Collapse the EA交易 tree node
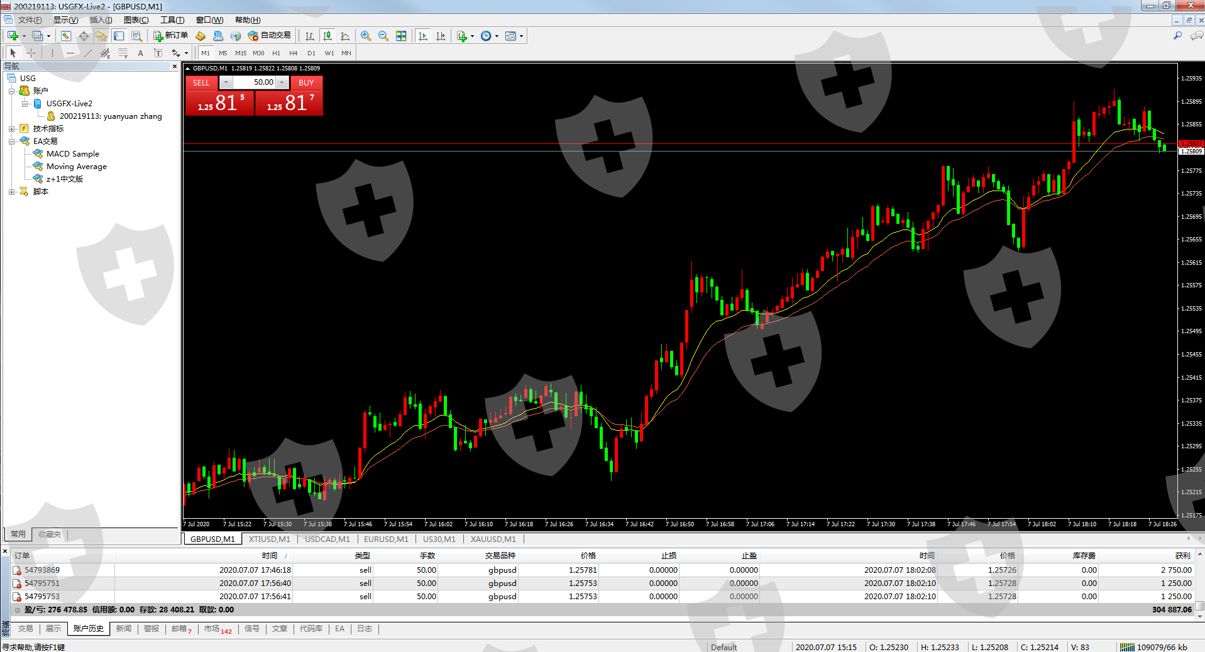Screen dimensions: 1205x652 pyautogui.click(x=11, y=141)
